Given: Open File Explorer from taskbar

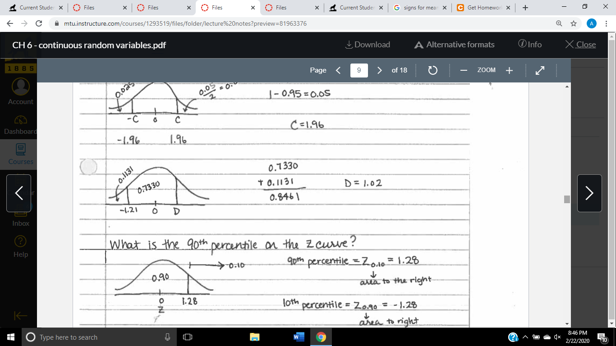Looking at the screenshot, I should [x=255, y=337].
